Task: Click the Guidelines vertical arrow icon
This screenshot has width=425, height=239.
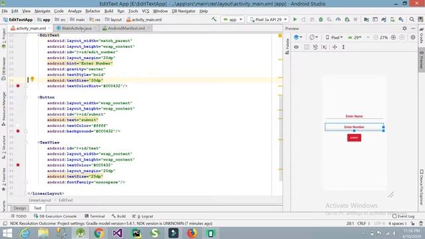Action: coord(343,47)
